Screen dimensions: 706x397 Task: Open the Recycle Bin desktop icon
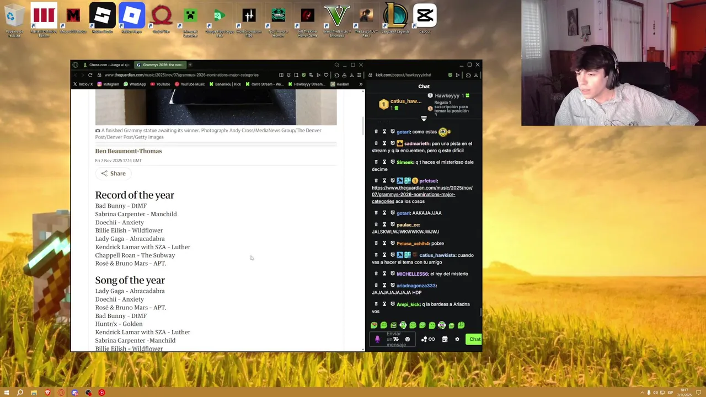[14, 20]
